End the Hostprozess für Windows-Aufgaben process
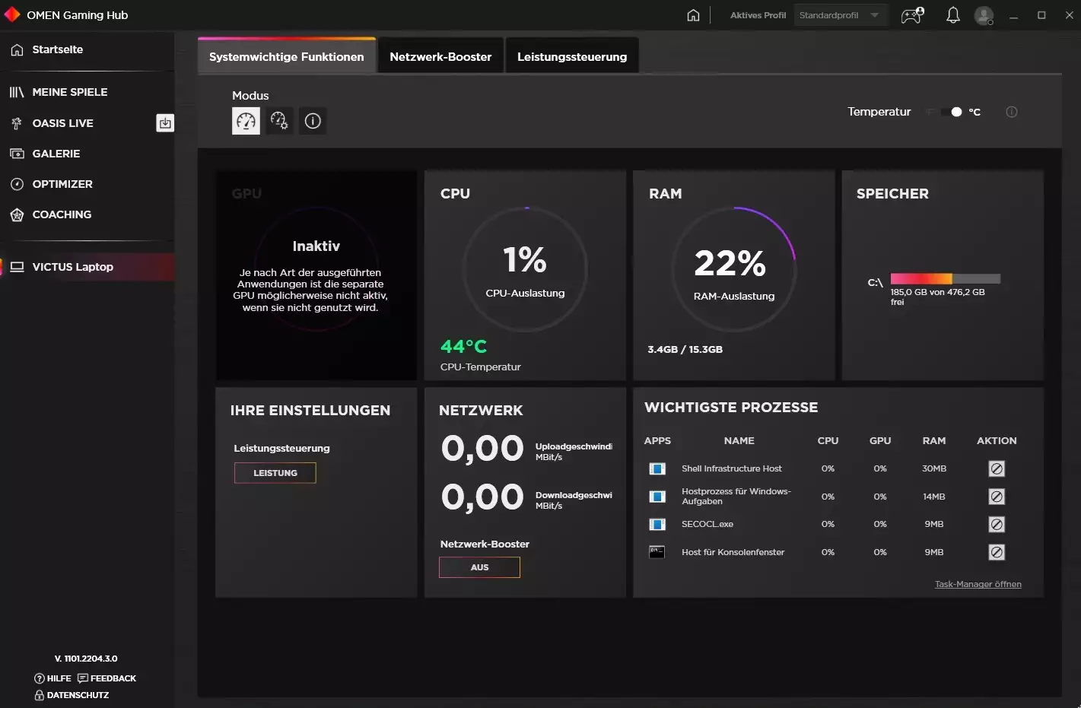The image size is (1081, 708). tap(997, 497)
